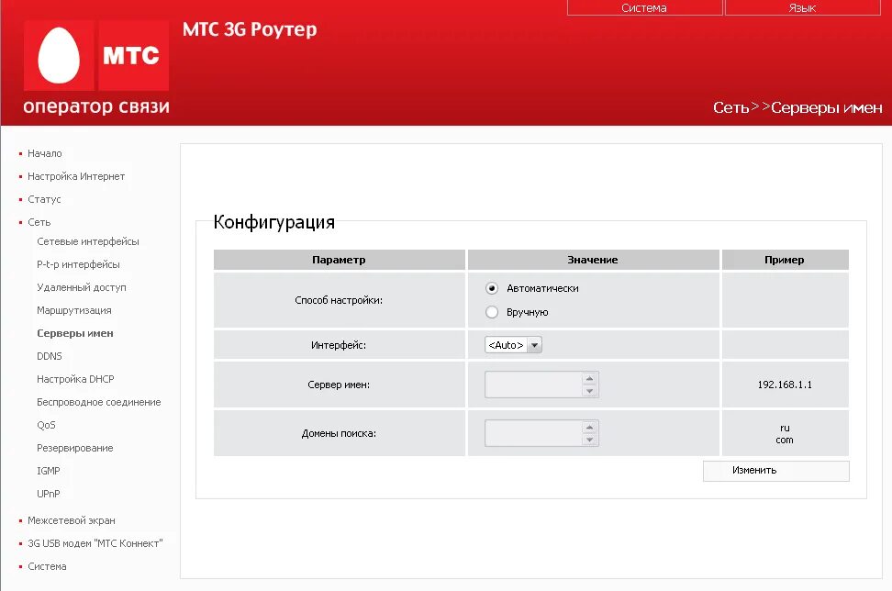
Task: Click the МТС 3G Роутер title
Action: [250, 29]
